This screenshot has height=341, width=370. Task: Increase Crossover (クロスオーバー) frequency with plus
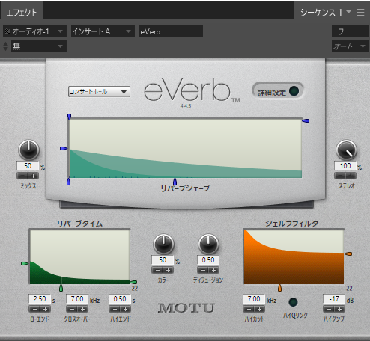pos(82,309)
